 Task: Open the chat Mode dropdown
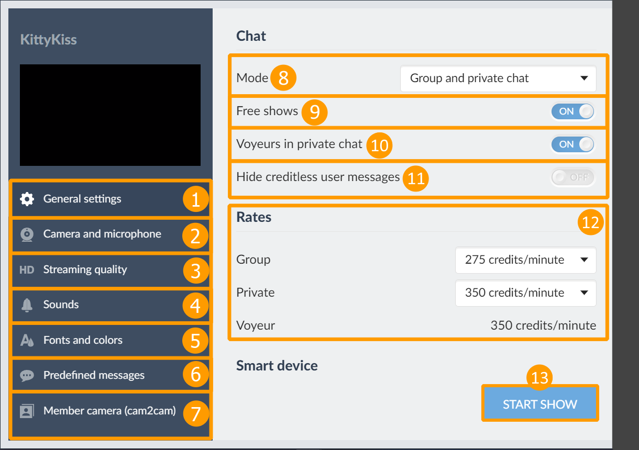[x=498, y=78]
